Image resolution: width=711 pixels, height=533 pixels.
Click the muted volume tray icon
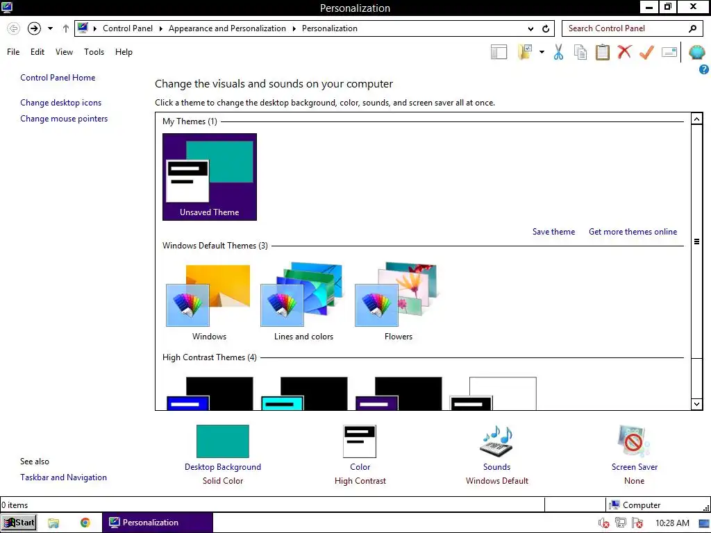pyautogui.click(x=603, y=523)
